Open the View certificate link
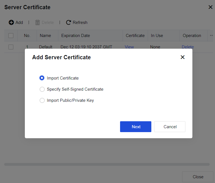Screen dimensions: 215x183 pos(129,47)
